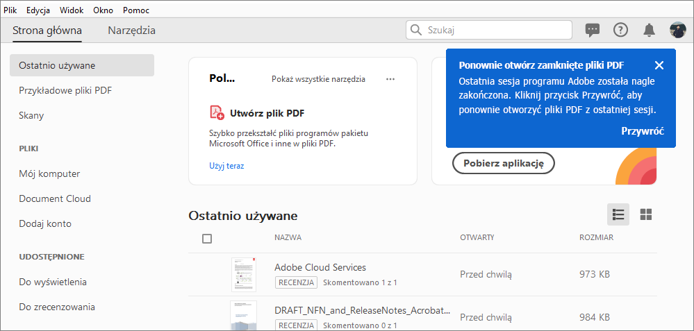Click the Użyj teraz link
The width and height of the screenshot is (694, 331).
(226, 166)
